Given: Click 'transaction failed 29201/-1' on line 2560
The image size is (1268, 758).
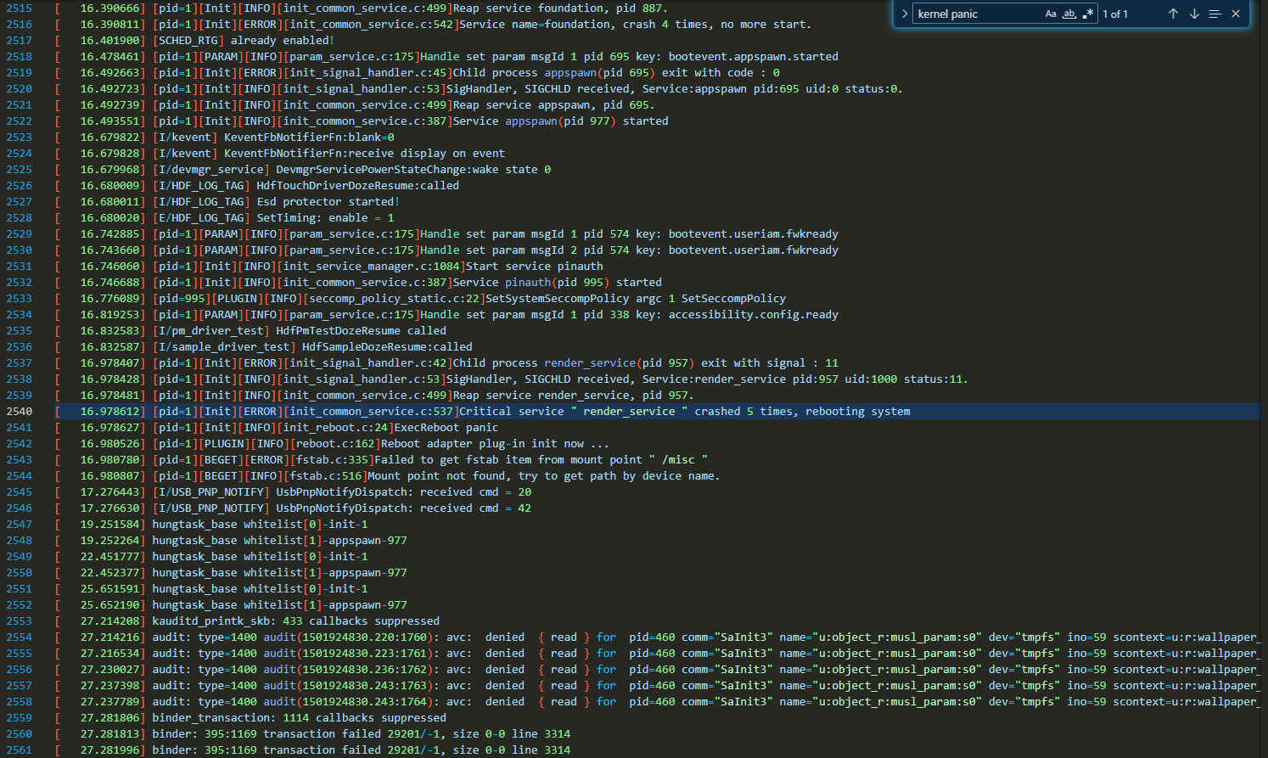Looking at the screenshot, I should [x=351, y=733].
